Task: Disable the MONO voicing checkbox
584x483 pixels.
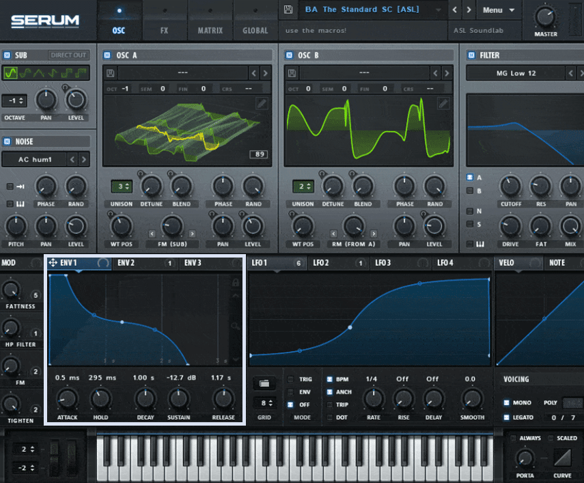Action: tap(507, 403)
